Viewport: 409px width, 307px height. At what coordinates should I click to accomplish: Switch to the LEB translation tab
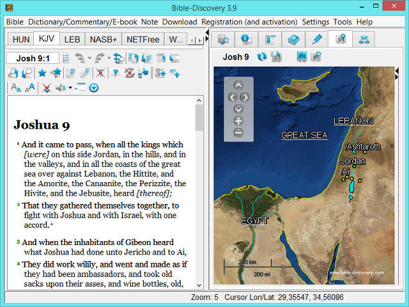72,40
